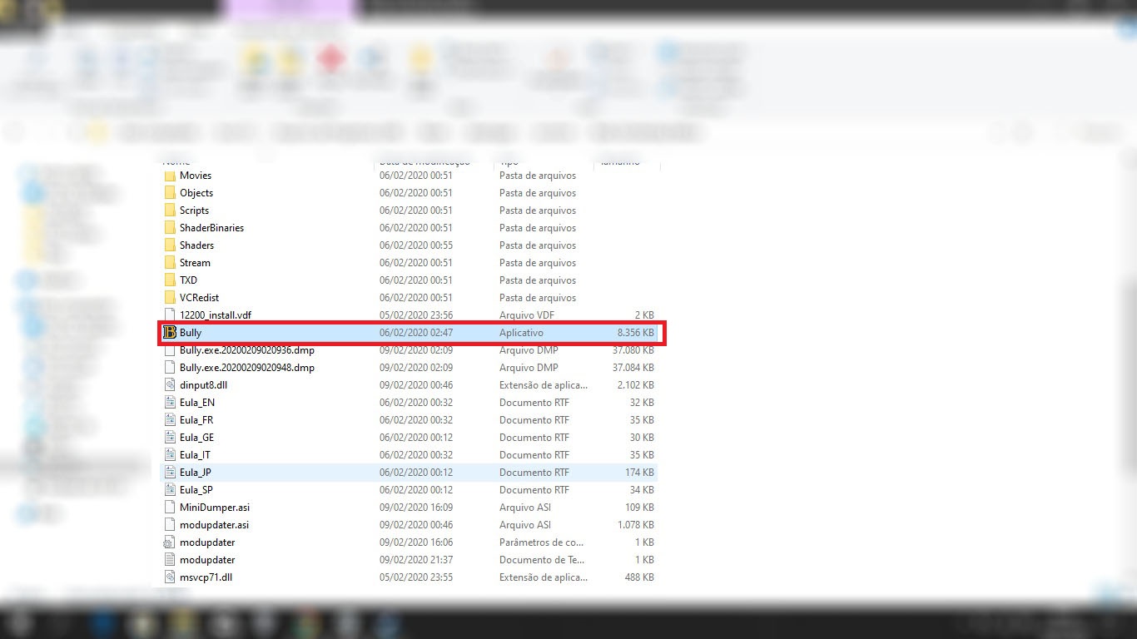Screen dimensions: 1137x639
Task: Click the Bully.exe.20200209020936.dmp file icon
Action: click(x=170, y=350)
